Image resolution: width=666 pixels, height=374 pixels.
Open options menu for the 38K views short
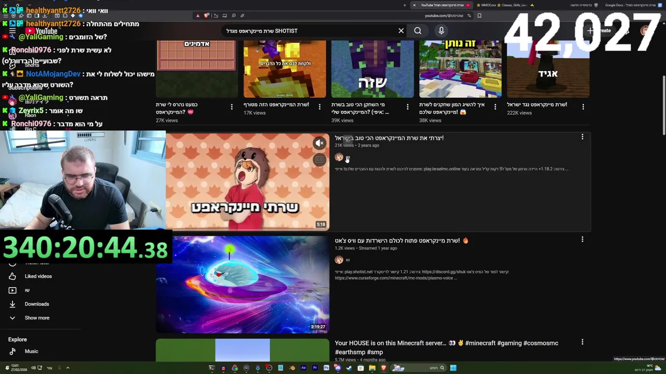click(x=495, y=107)
